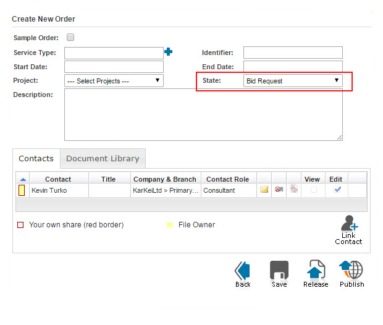Release the order using the Release icon
This screenshot has height=325, width=383.
coord(316,270)
